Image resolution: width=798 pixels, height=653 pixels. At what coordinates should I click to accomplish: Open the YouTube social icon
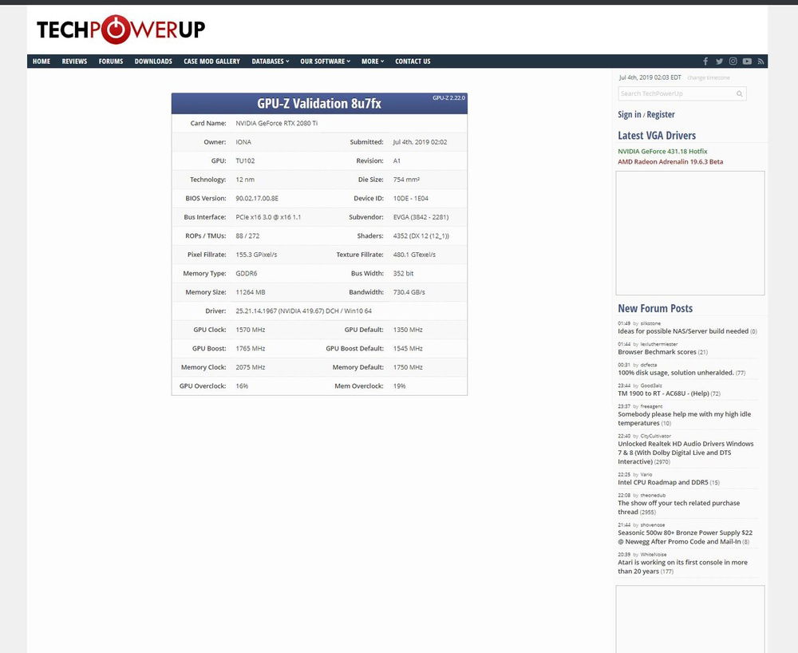[747, 61]
